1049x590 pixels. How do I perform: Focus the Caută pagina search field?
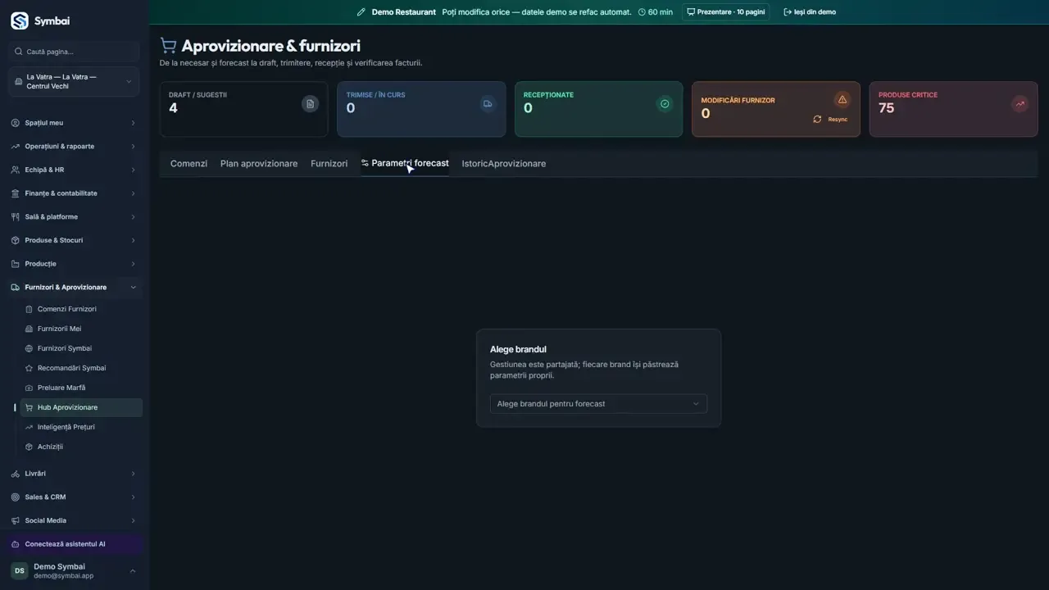pos(74,52)
